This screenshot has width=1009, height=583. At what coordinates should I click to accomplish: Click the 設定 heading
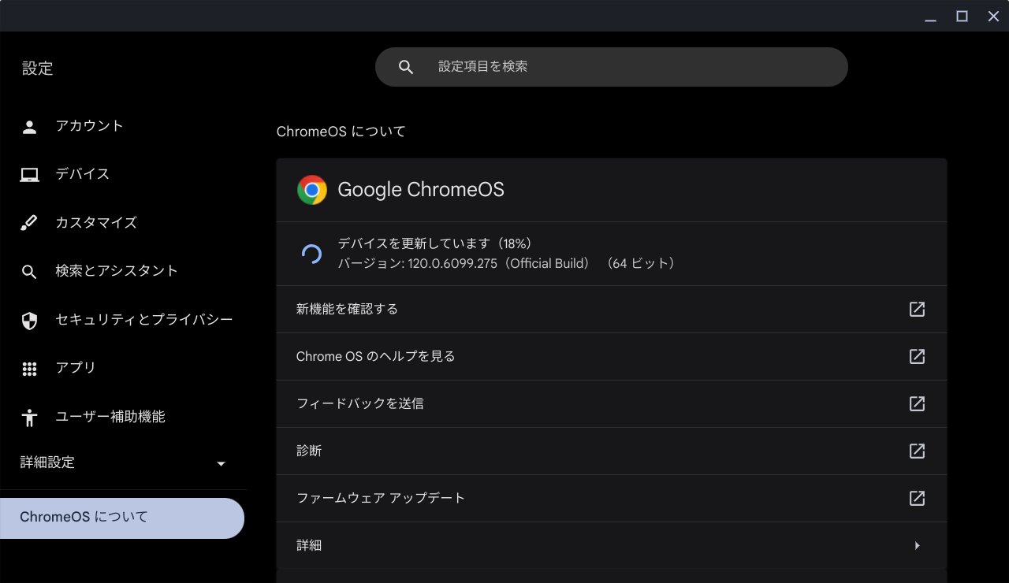coord(38,69)
